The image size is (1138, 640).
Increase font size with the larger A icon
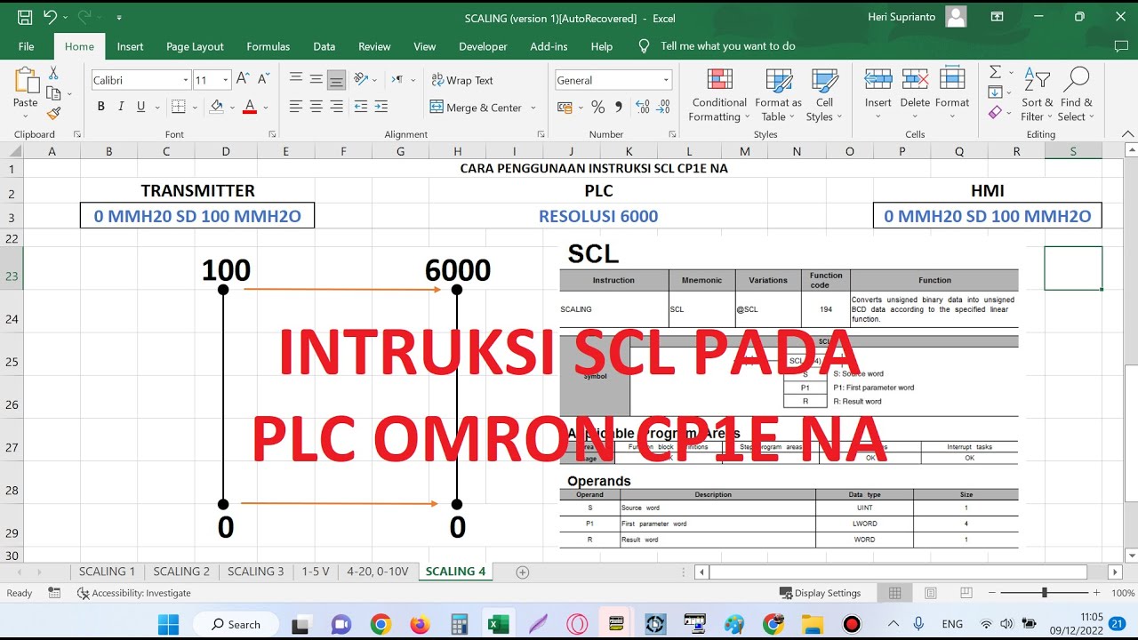(243, 80)
